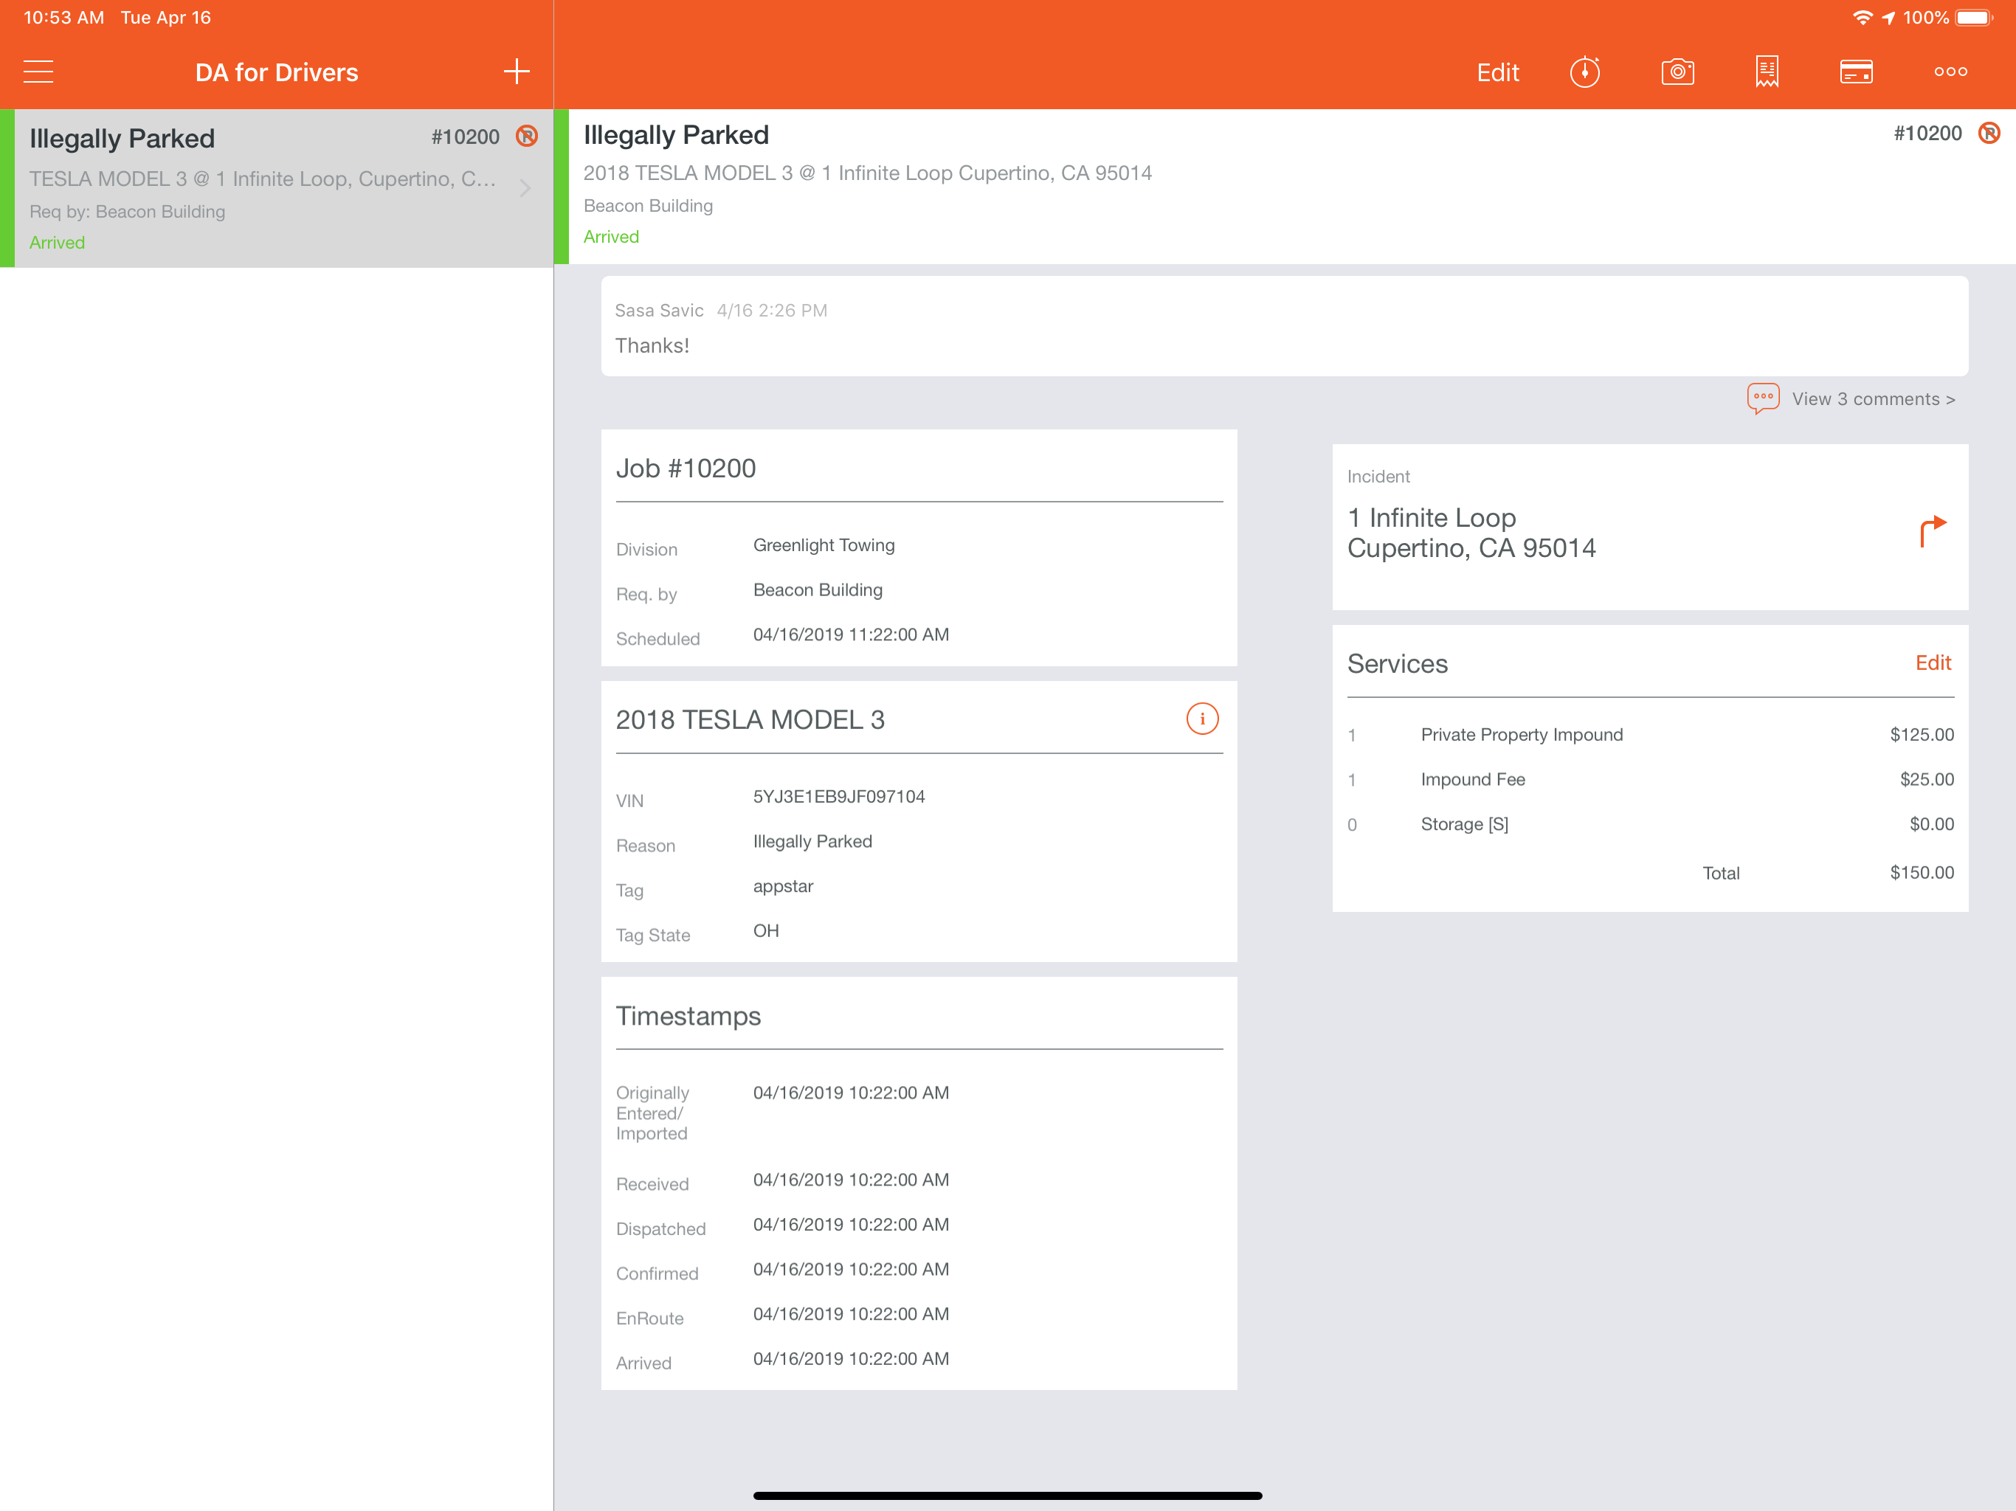This screenshot has height=1511, width=2016.
Task: Tap Dispatched timestamp row value
Action: [x=850, y=1225]
